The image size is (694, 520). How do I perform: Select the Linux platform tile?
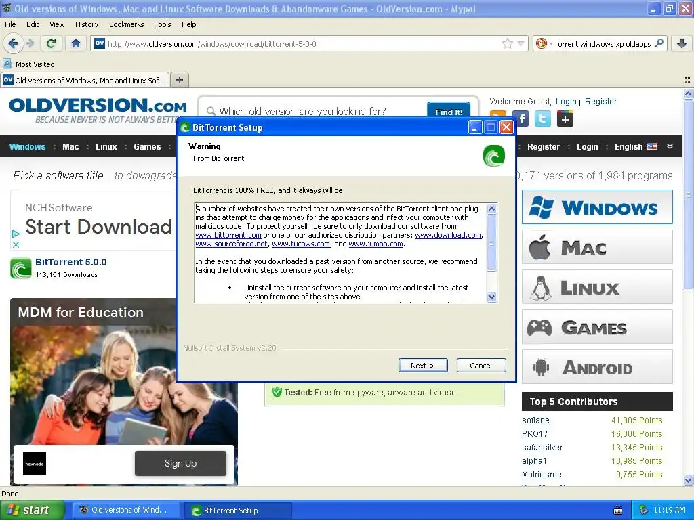[x=597, y=287]
